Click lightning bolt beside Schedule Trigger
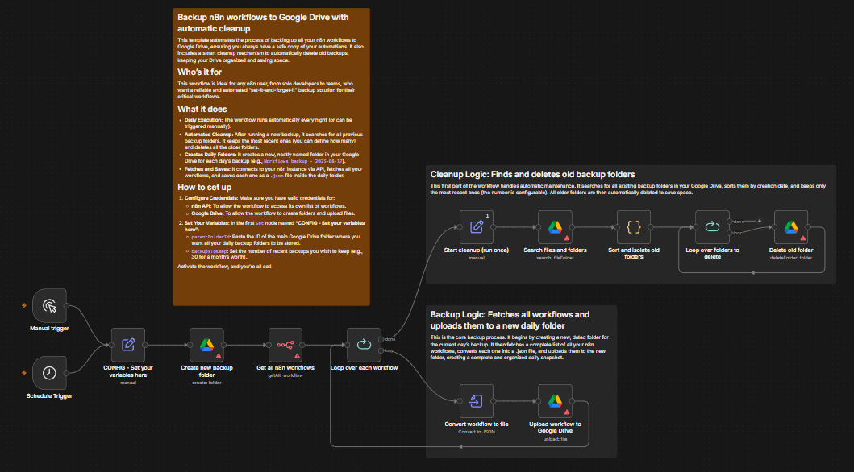 24,373
